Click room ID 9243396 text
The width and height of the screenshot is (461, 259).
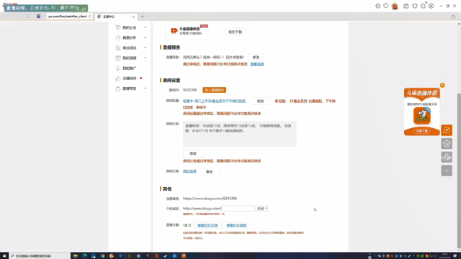190,90
